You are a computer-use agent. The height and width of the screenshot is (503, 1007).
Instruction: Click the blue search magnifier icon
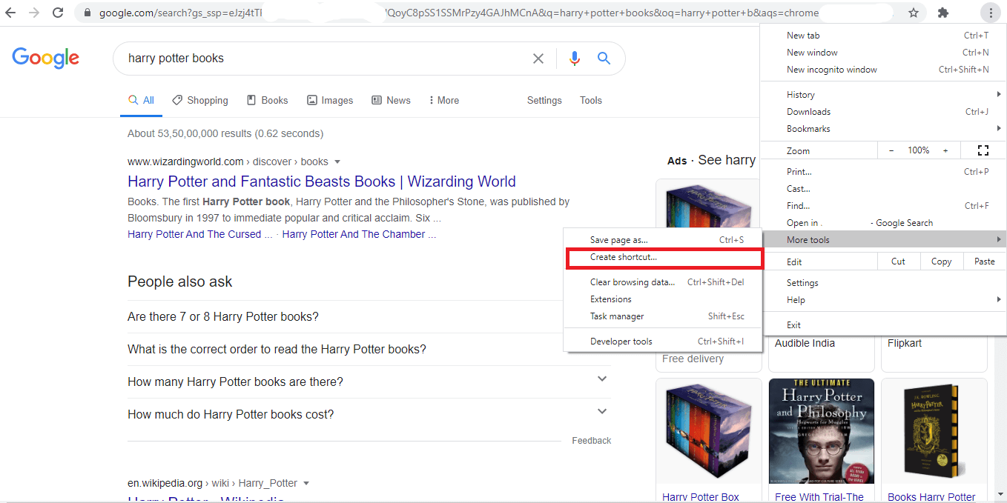[x=604, y=59]
